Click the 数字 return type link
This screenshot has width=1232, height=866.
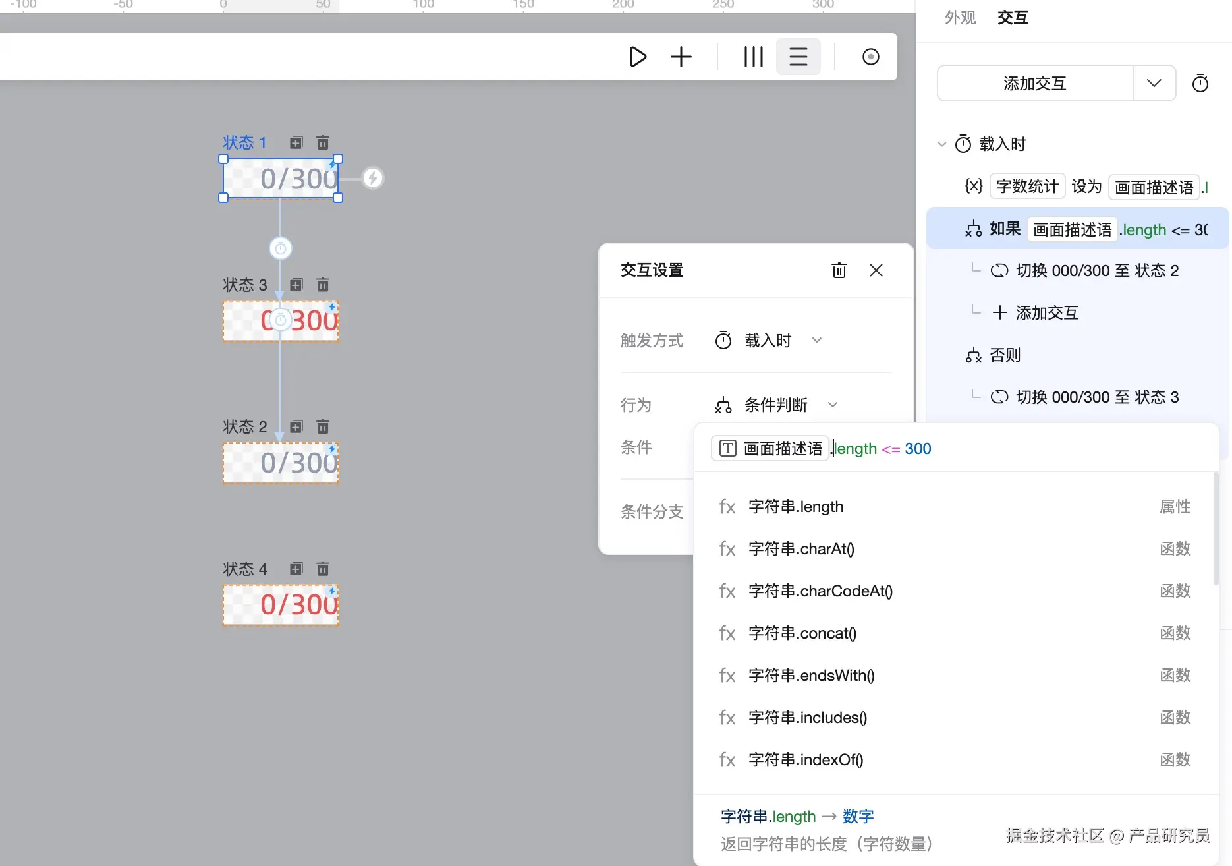pos(858,817)
